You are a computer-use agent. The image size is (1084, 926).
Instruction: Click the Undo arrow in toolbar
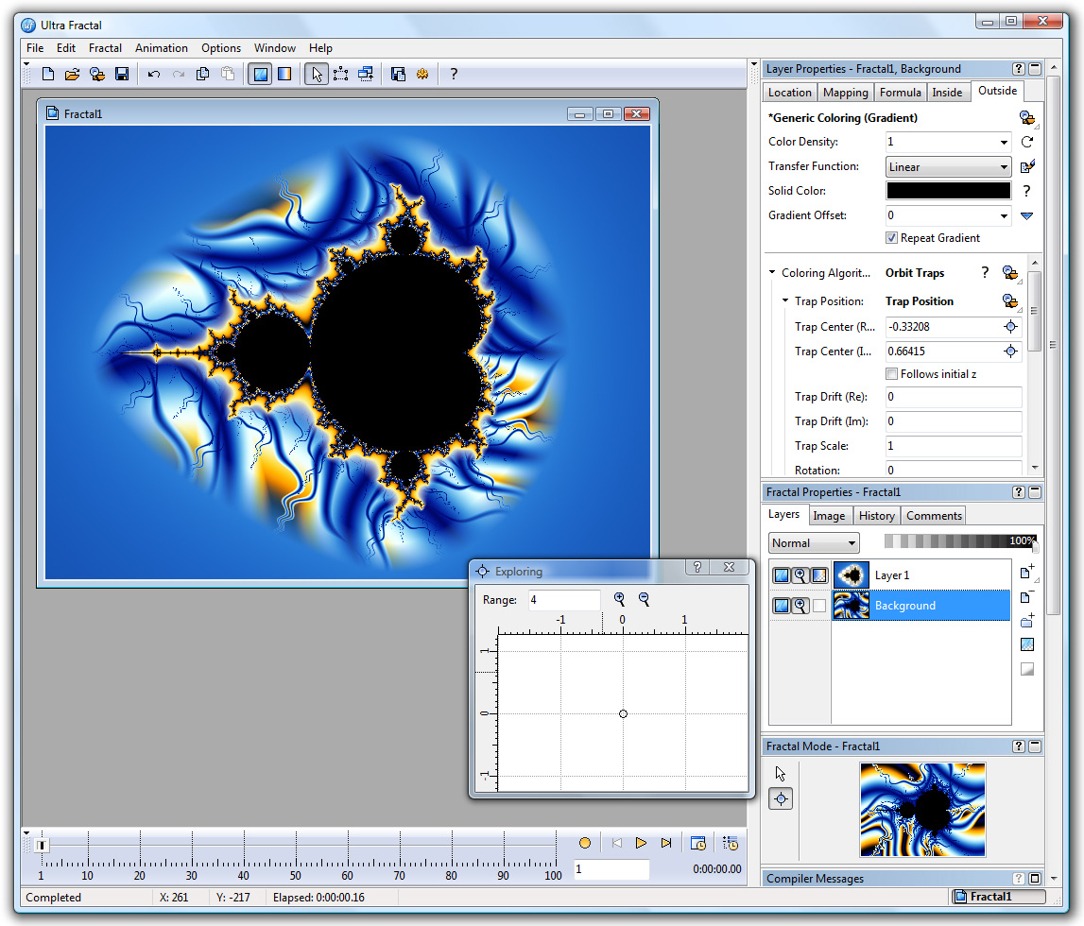[x=153, y=74]
